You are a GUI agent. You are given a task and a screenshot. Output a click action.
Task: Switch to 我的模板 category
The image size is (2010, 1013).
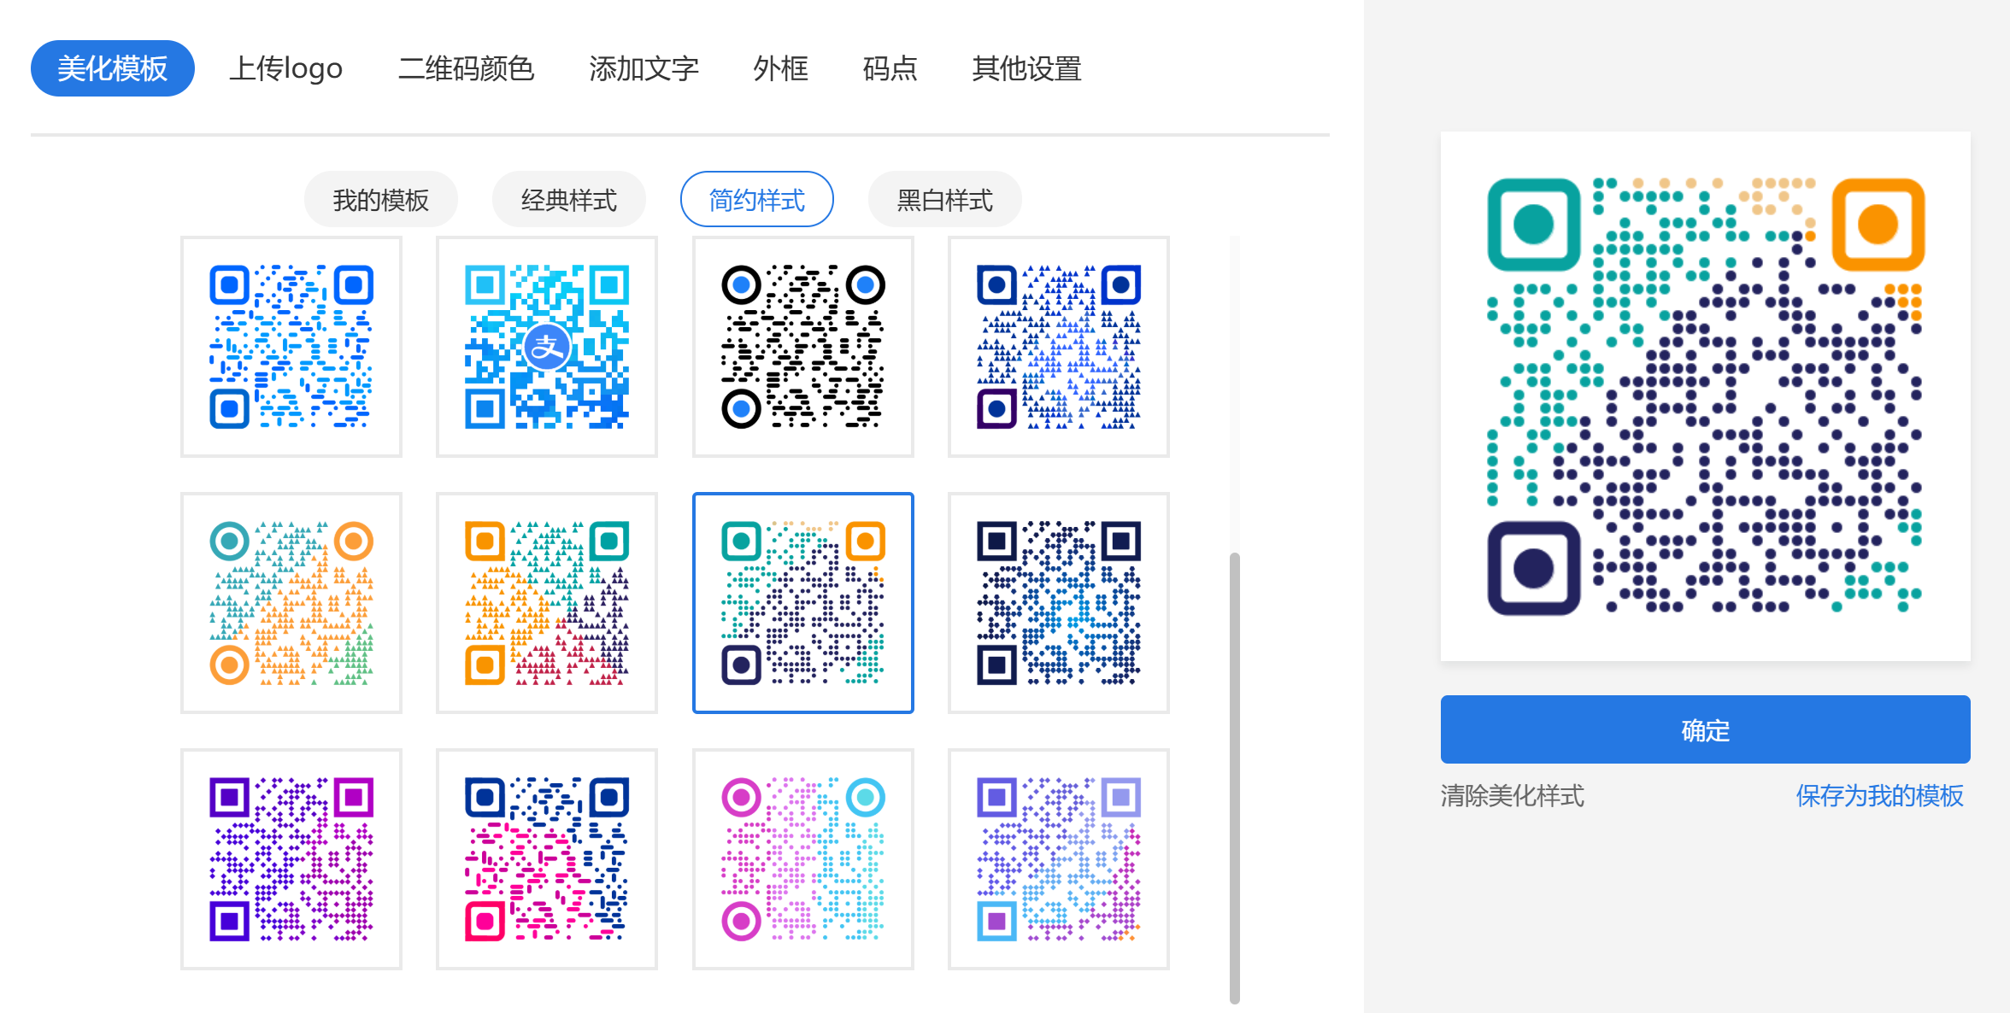[381, 200]
